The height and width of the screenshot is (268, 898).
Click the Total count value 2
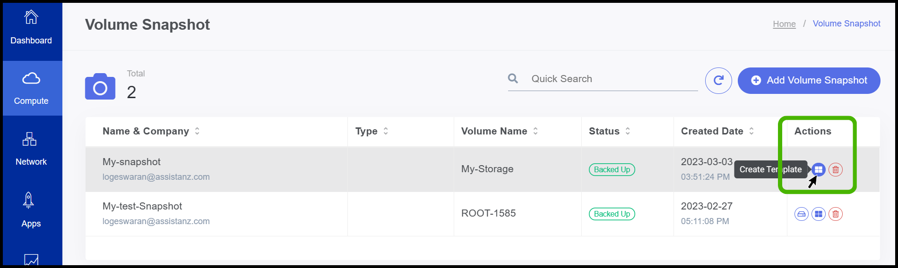[131, 92]
